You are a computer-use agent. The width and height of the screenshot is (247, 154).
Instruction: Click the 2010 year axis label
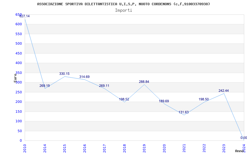point(25,148)
